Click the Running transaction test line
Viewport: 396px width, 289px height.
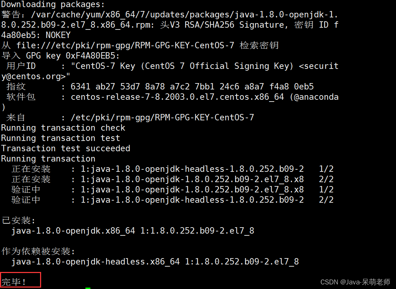60,138
